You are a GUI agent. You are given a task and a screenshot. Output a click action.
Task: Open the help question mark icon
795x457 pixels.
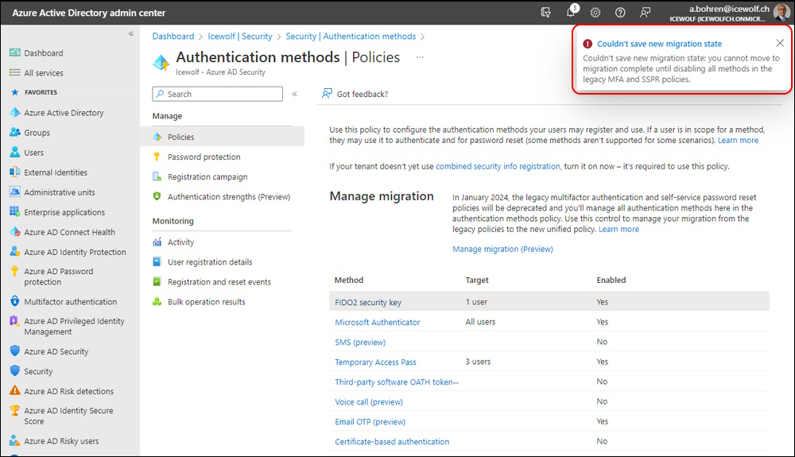(620, 13)
